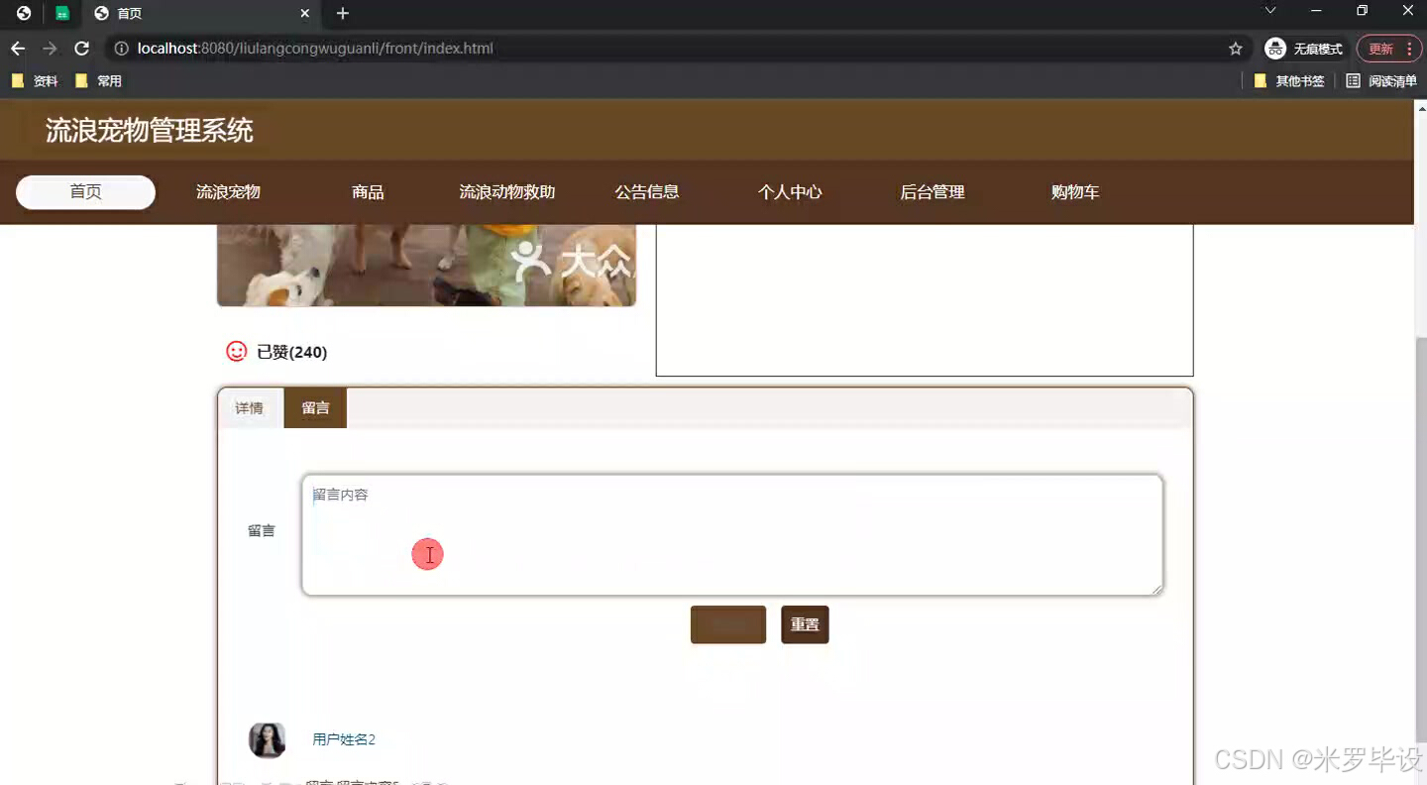
Task: Go to 个人中心 in the navigation
Action: pos(790,192)
